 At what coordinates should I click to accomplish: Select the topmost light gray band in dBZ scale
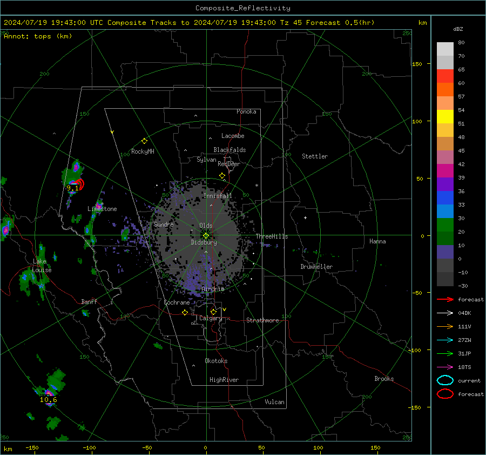point(445,49)
